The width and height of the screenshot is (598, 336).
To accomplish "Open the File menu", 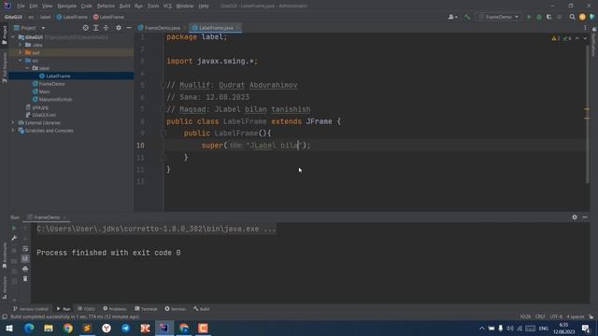I will (21, 7).
